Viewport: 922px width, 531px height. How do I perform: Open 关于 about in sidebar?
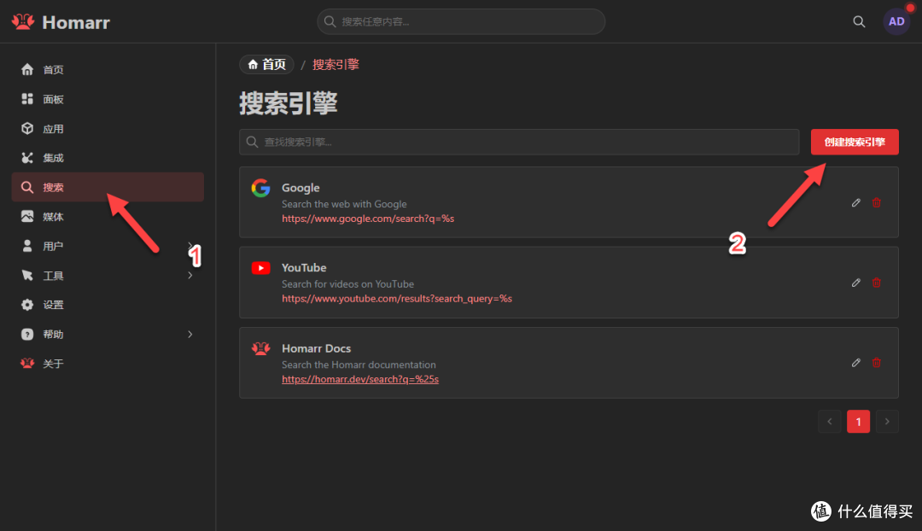[108, 364]
